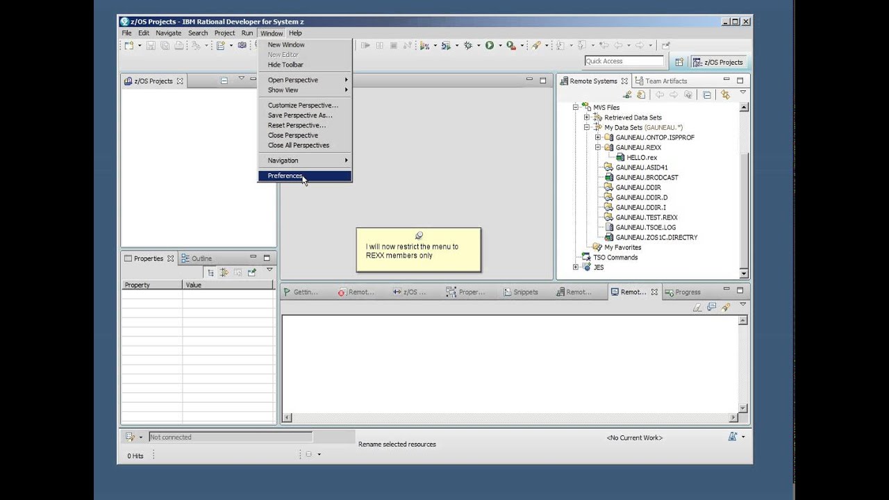
Task: Click the z/OS Projects perspective button
Action: [718, 62]
